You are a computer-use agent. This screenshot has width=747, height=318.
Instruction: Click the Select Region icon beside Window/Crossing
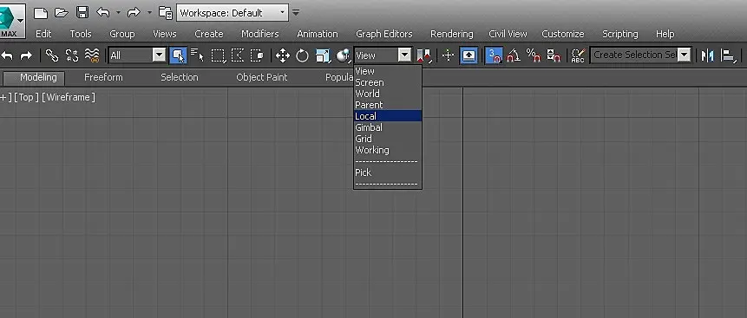point(238,55)
